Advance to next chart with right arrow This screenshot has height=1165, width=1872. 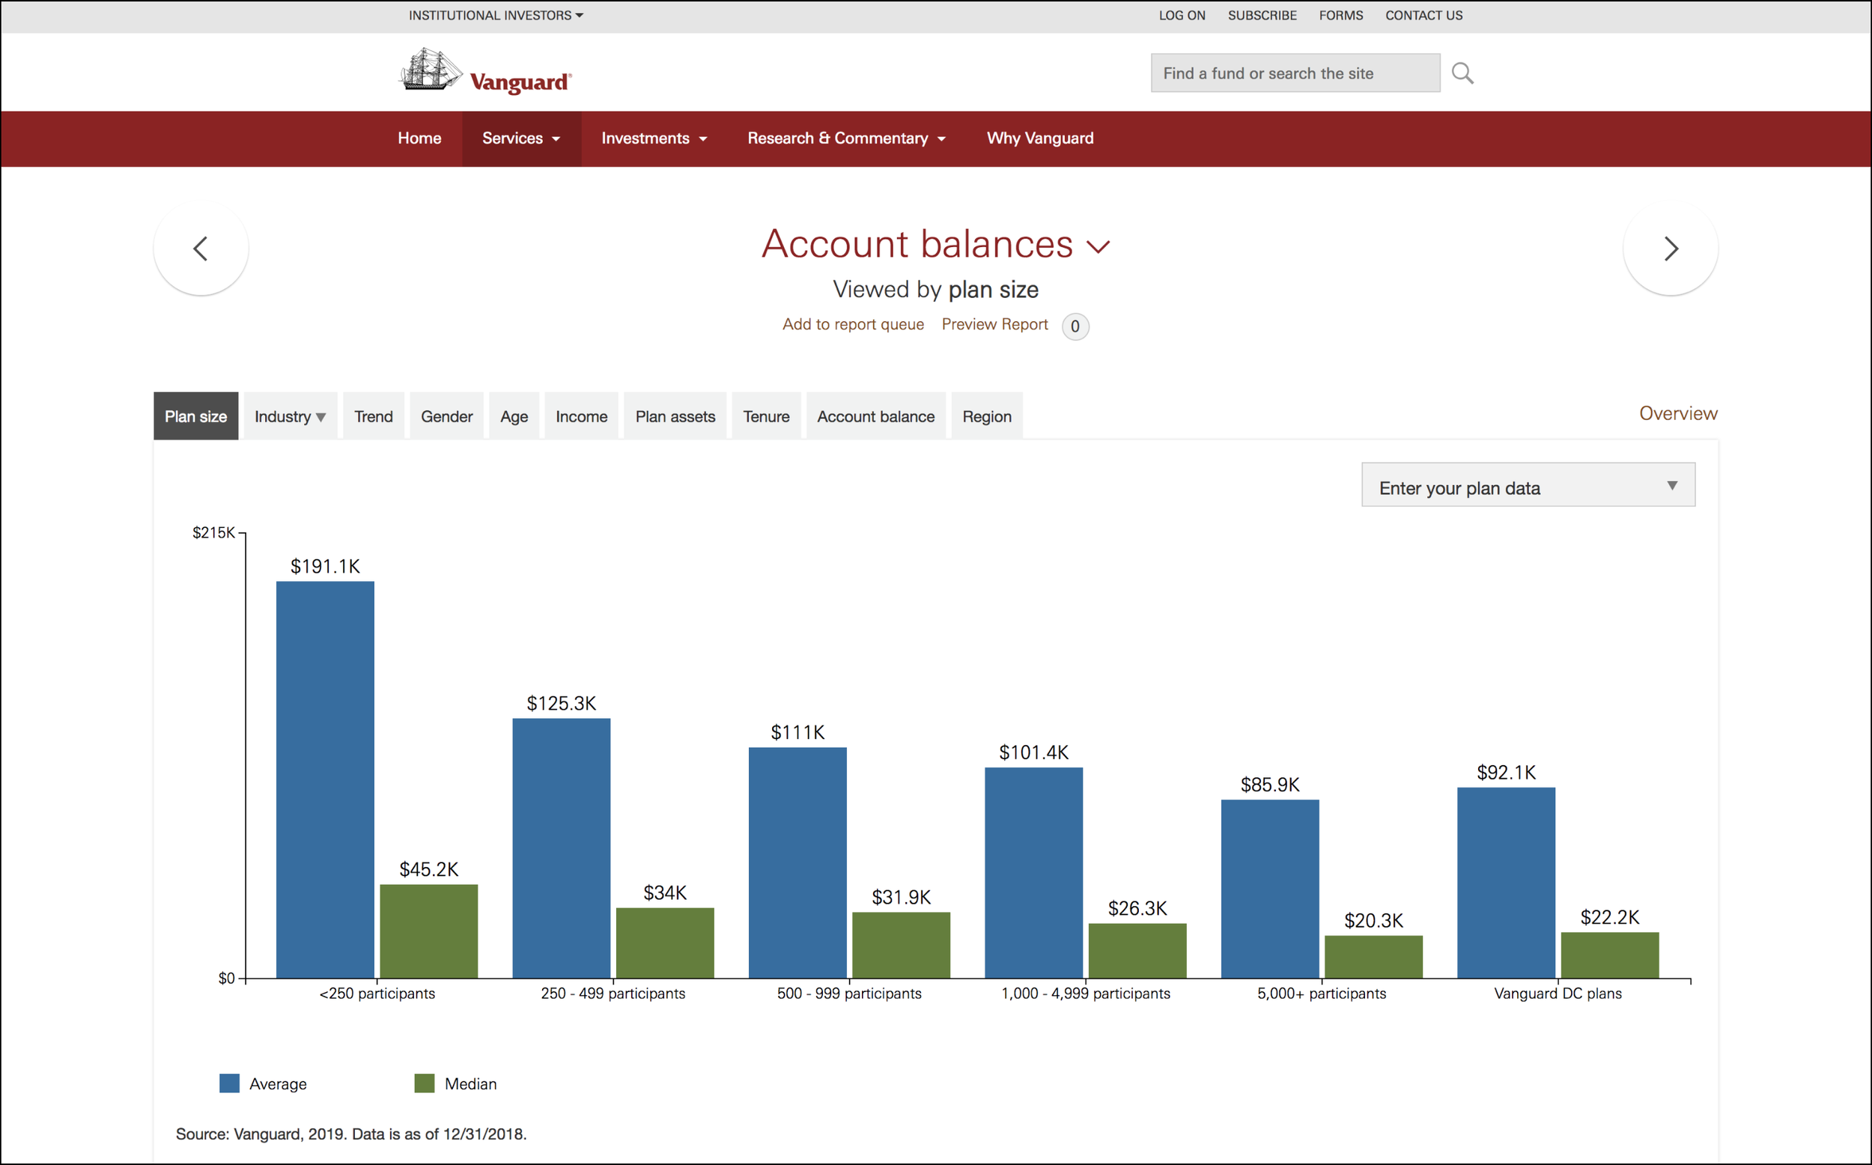click(x=1670, y=248)
